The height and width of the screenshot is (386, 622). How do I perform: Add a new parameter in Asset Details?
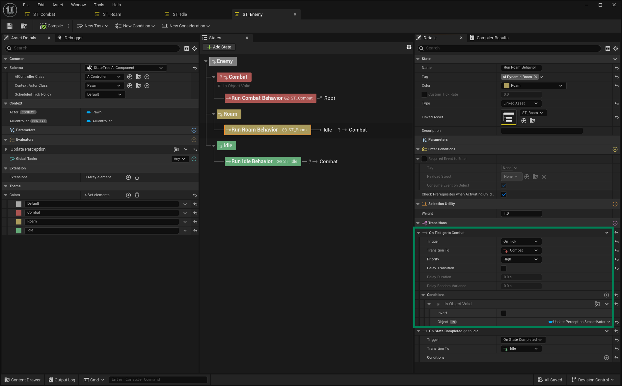click(x=194, y=130)
